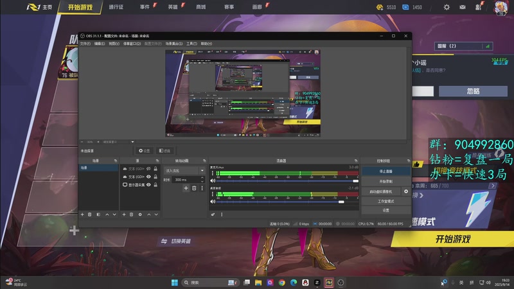The width and height of the screenshot is (514, 289).
Task: Open 场景集合(S) menu in OBS
Action: pos(173,44)
